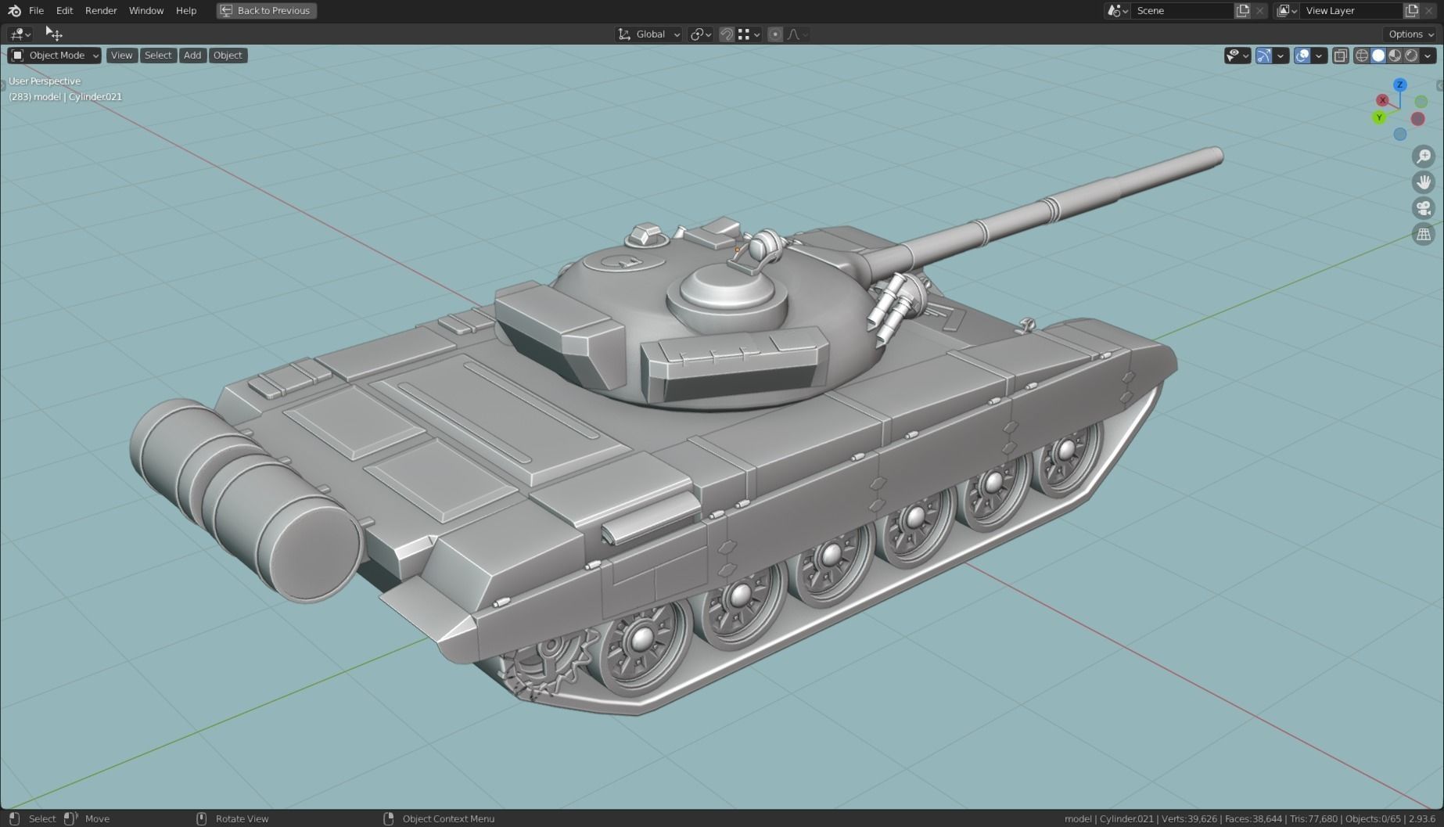Open the Global transform orientation dropdown
This screenshot has width=1444, height=827.
tap(648, 34)
